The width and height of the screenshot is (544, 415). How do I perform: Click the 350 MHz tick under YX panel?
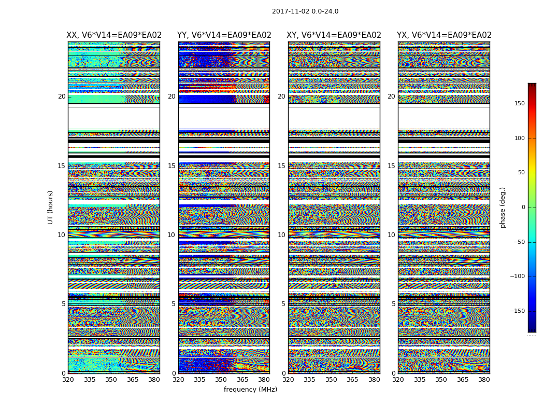pos(441,380)
